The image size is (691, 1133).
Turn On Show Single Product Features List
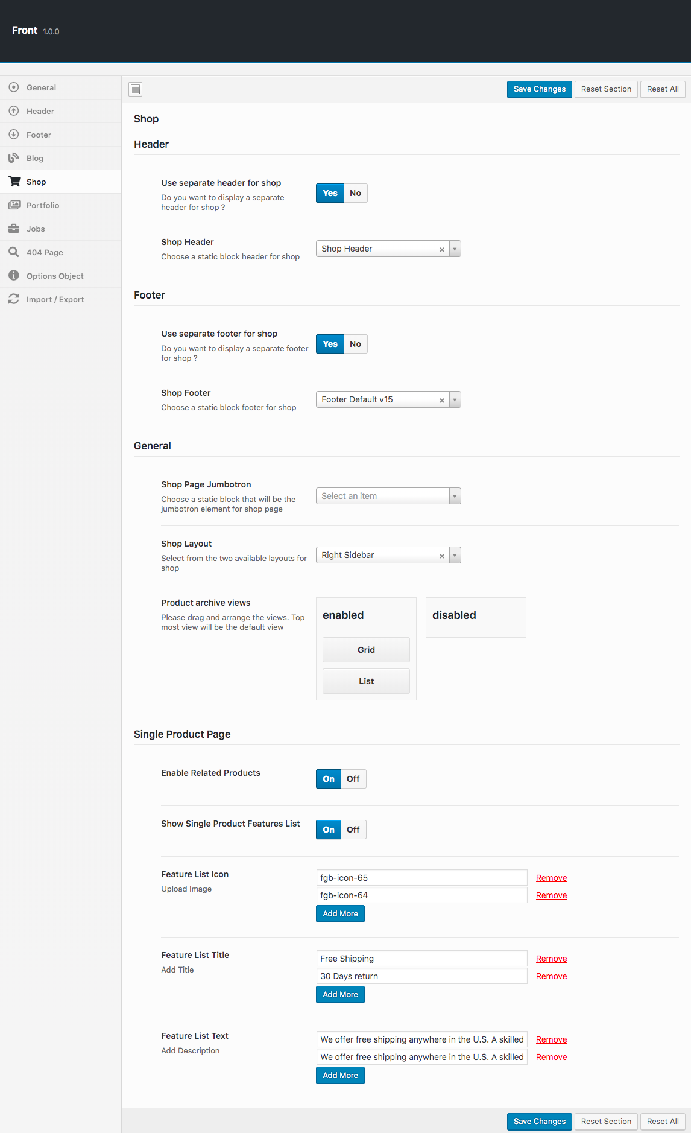click(x=329, y=830)
